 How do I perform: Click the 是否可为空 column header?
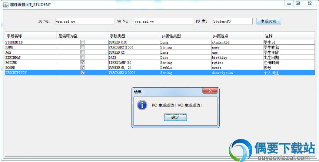point(82,36)
